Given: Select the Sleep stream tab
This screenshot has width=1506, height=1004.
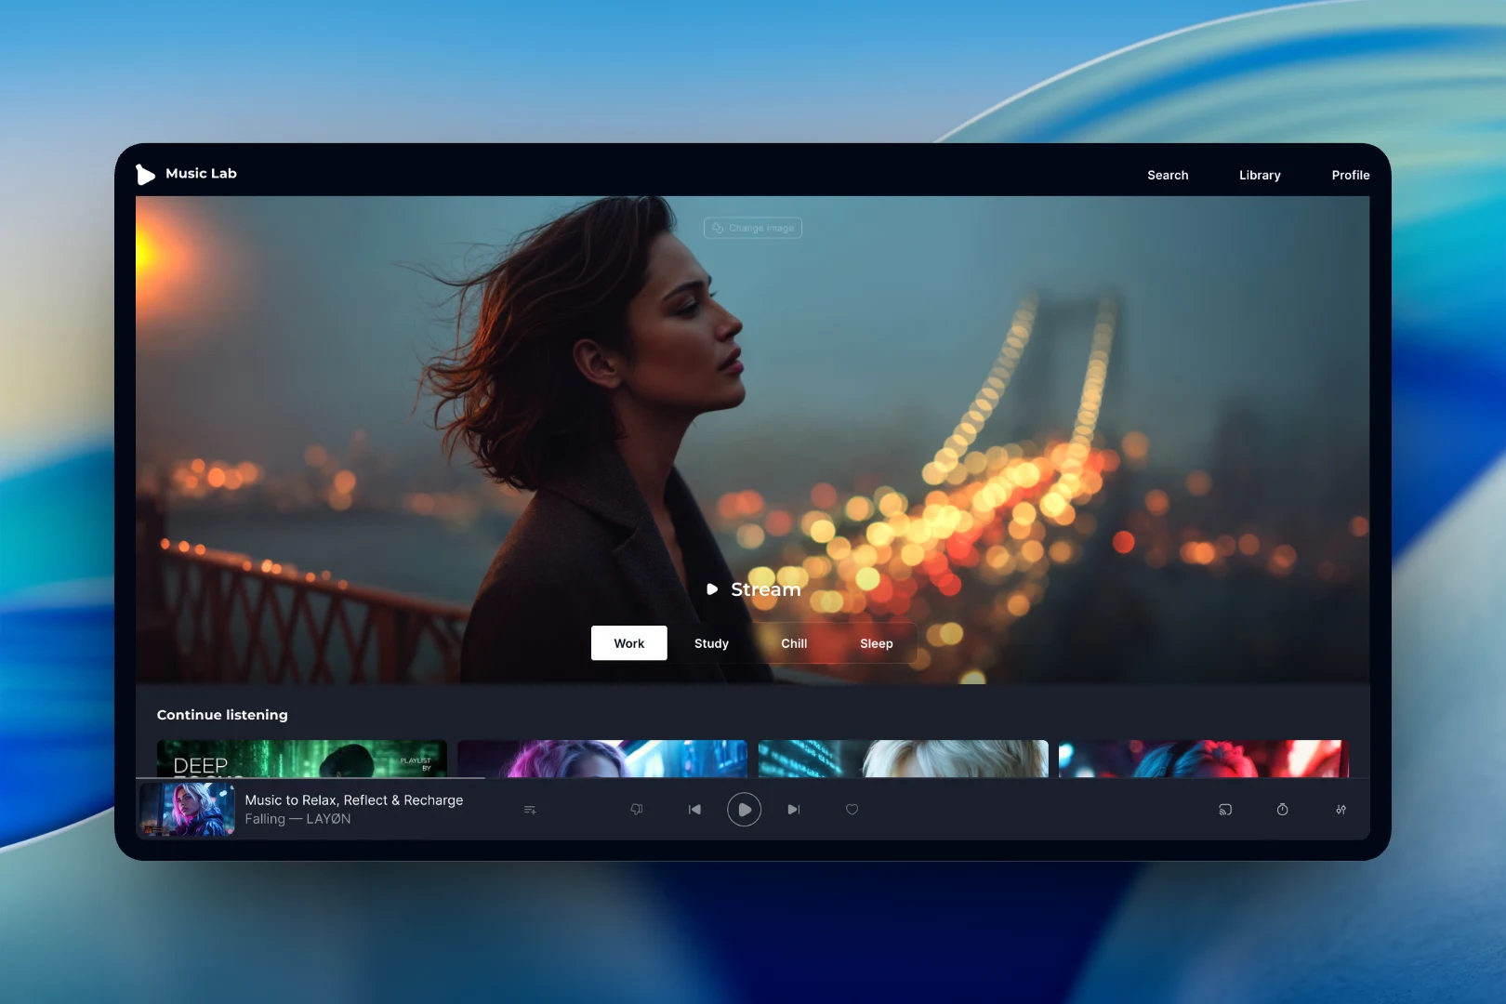Looking at the screenshot, I should coord(877,643).
